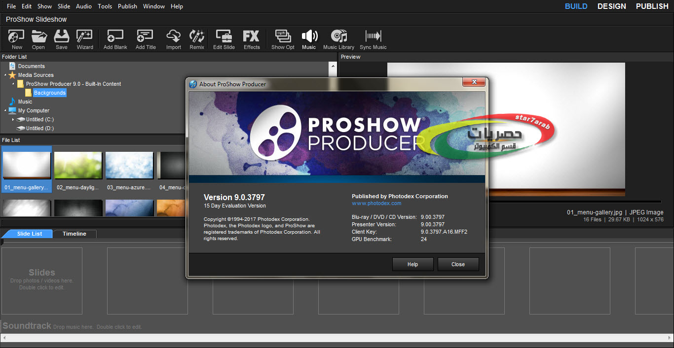
Task: Open the www.photodex.com link
Action: click(x=376, y=203)
